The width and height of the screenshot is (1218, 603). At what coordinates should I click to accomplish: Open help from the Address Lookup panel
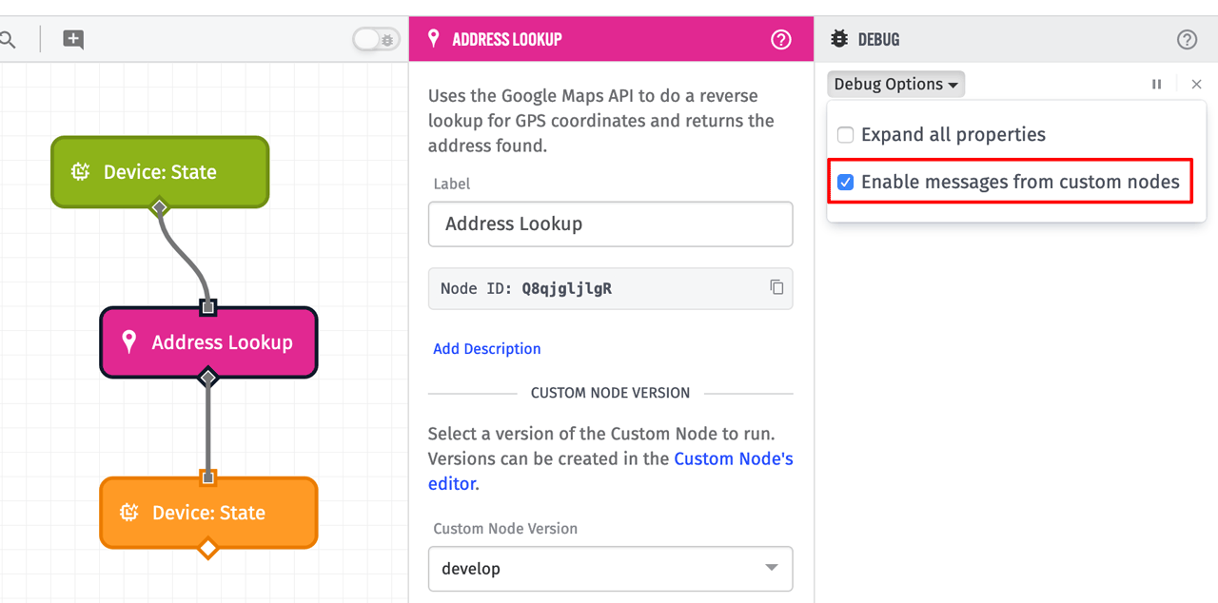[x=780, y=39]
